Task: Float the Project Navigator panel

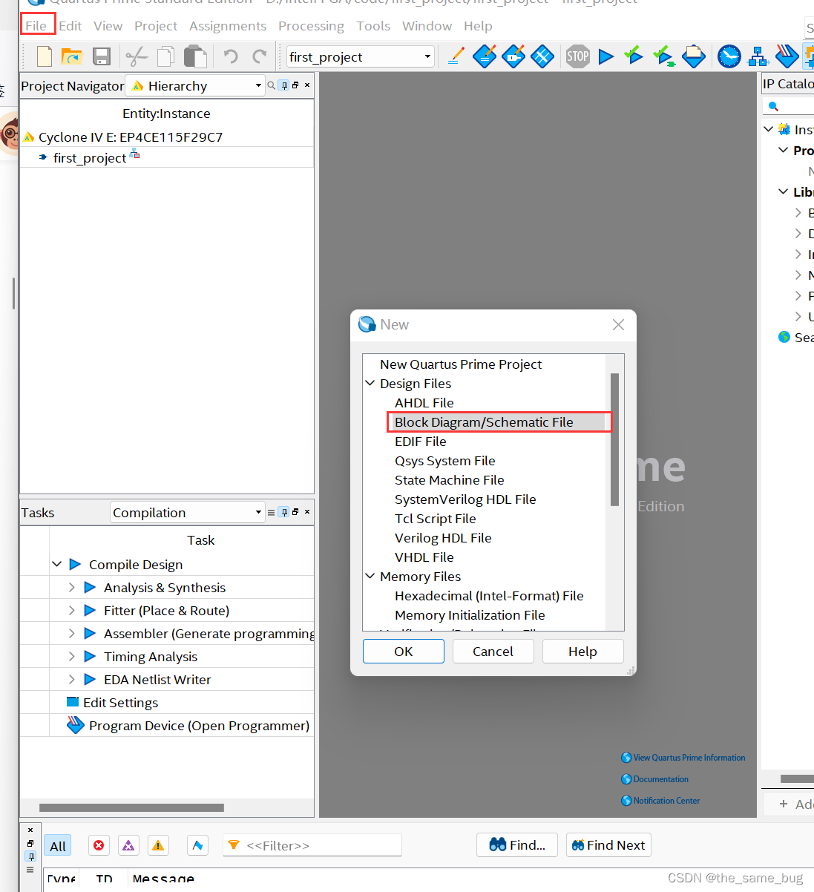Action: click(295, 85)
